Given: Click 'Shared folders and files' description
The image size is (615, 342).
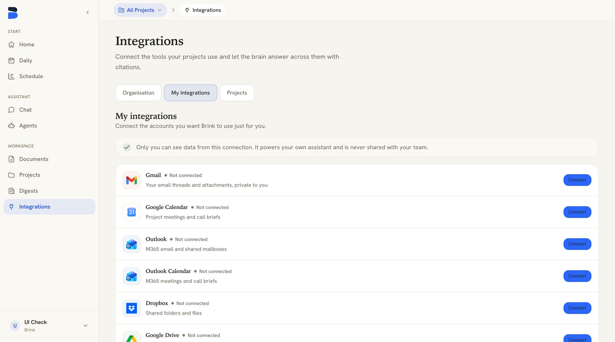Looking at the screenshot, I should [x=174, y=313].
